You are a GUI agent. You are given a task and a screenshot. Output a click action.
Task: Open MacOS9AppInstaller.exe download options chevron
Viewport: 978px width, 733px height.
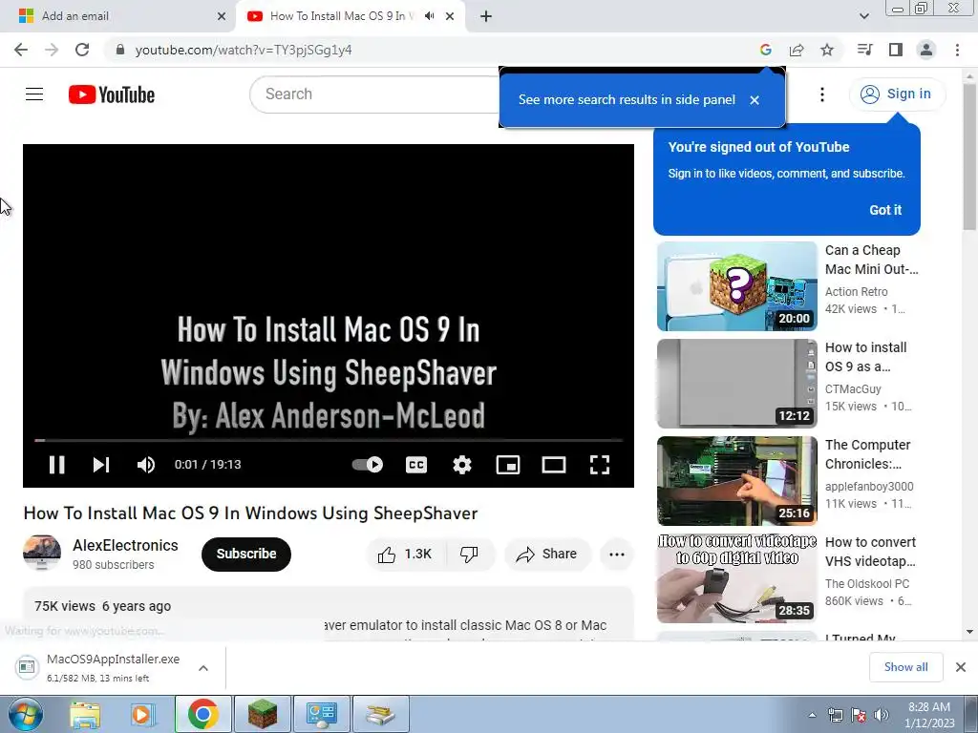[203, 668]
